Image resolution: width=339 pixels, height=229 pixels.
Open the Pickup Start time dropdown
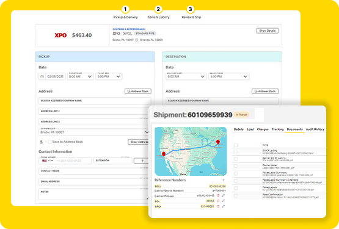coord(80,76)
